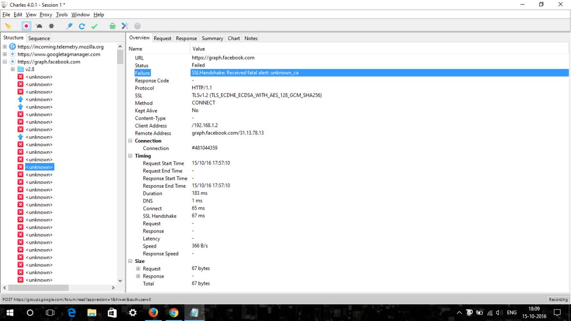The height and width of the screenshot is (321, 571).
Task: Click Remote Address graph.facebook.com/31.13.78.13
Action: (x=228, y=133)
